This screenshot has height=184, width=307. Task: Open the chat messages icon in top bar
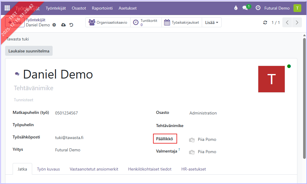(245, 8)
